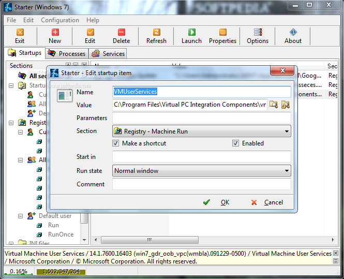Collapse the info bar with minus icon
The height and width of the screenshot is (279, 344).
coord(335,261)
